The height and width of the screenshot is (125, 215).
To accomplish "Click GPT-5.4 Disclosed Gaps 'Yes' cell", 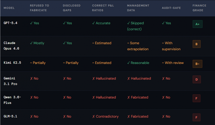I will pyautogui.click(x=67, y=23).
